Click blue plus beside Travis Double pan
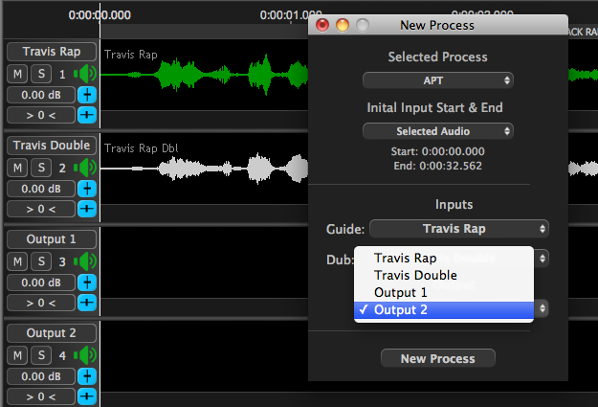 (x=87, y=208)
